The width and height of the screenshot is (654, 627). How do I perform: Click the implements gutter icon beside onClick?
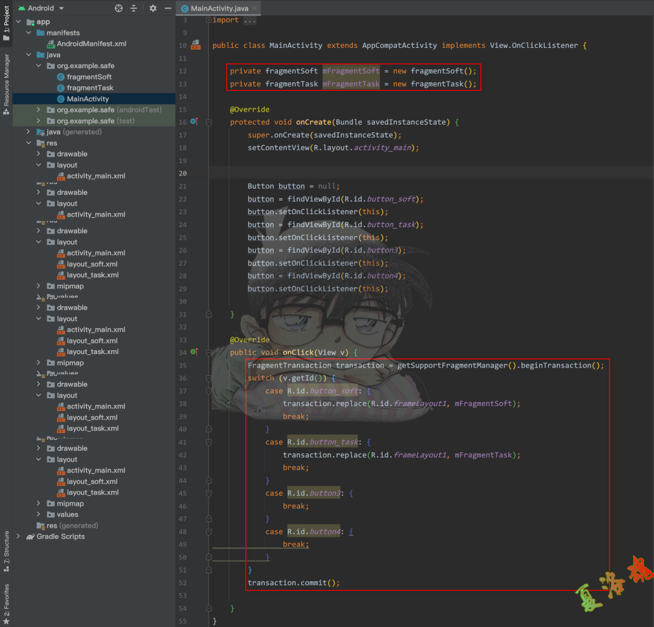coord(194,352)
